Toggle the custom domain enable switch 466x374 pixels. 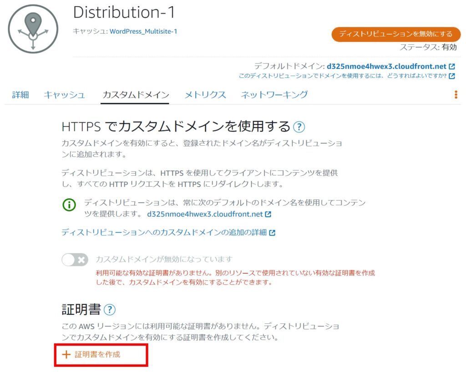[75, 260]
